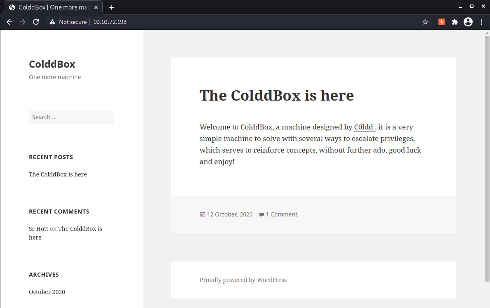Close the browser window
This screenshot has height=308, width=490.
coord(483,6)
